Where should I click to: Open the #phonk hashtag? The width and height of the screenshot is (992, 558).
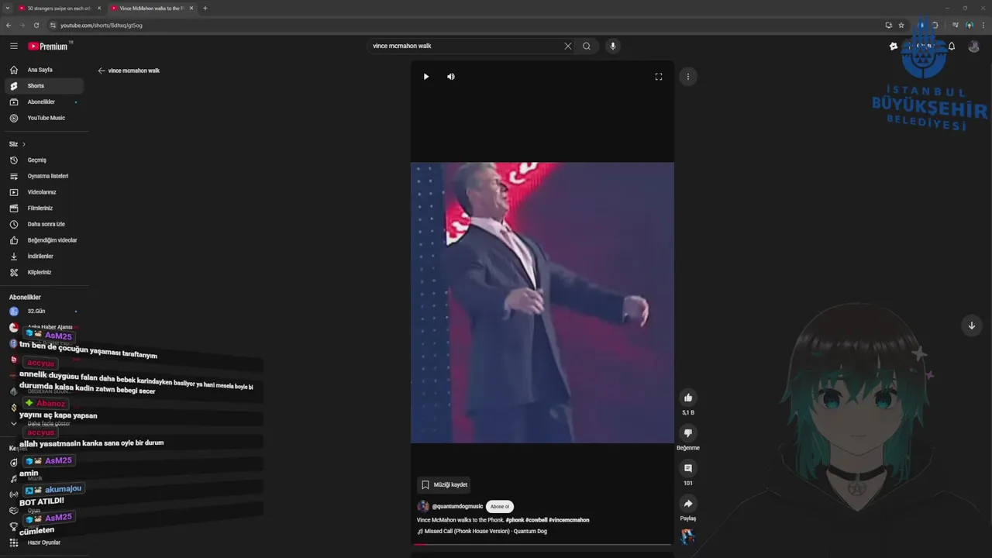515,520
